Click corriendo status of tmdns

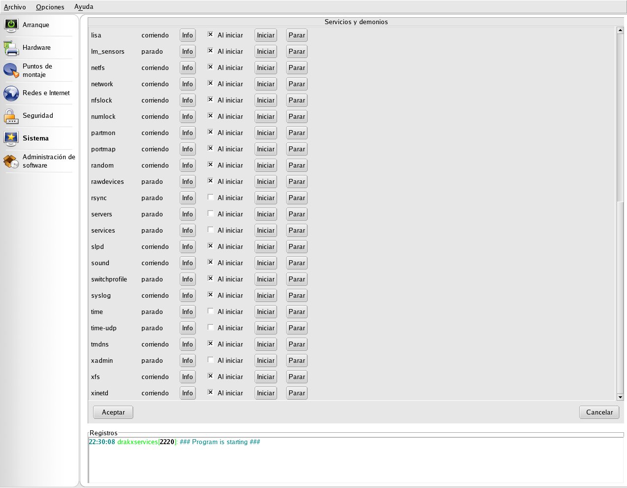point(155,344)
